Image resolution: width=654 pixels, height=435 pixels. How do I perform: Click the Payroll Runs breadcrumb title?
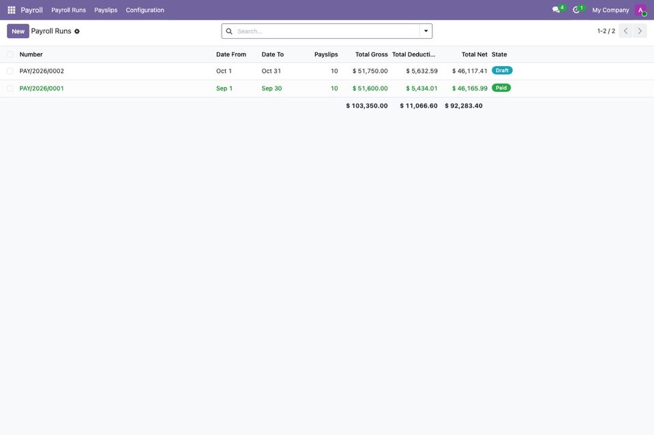point(51,31)
